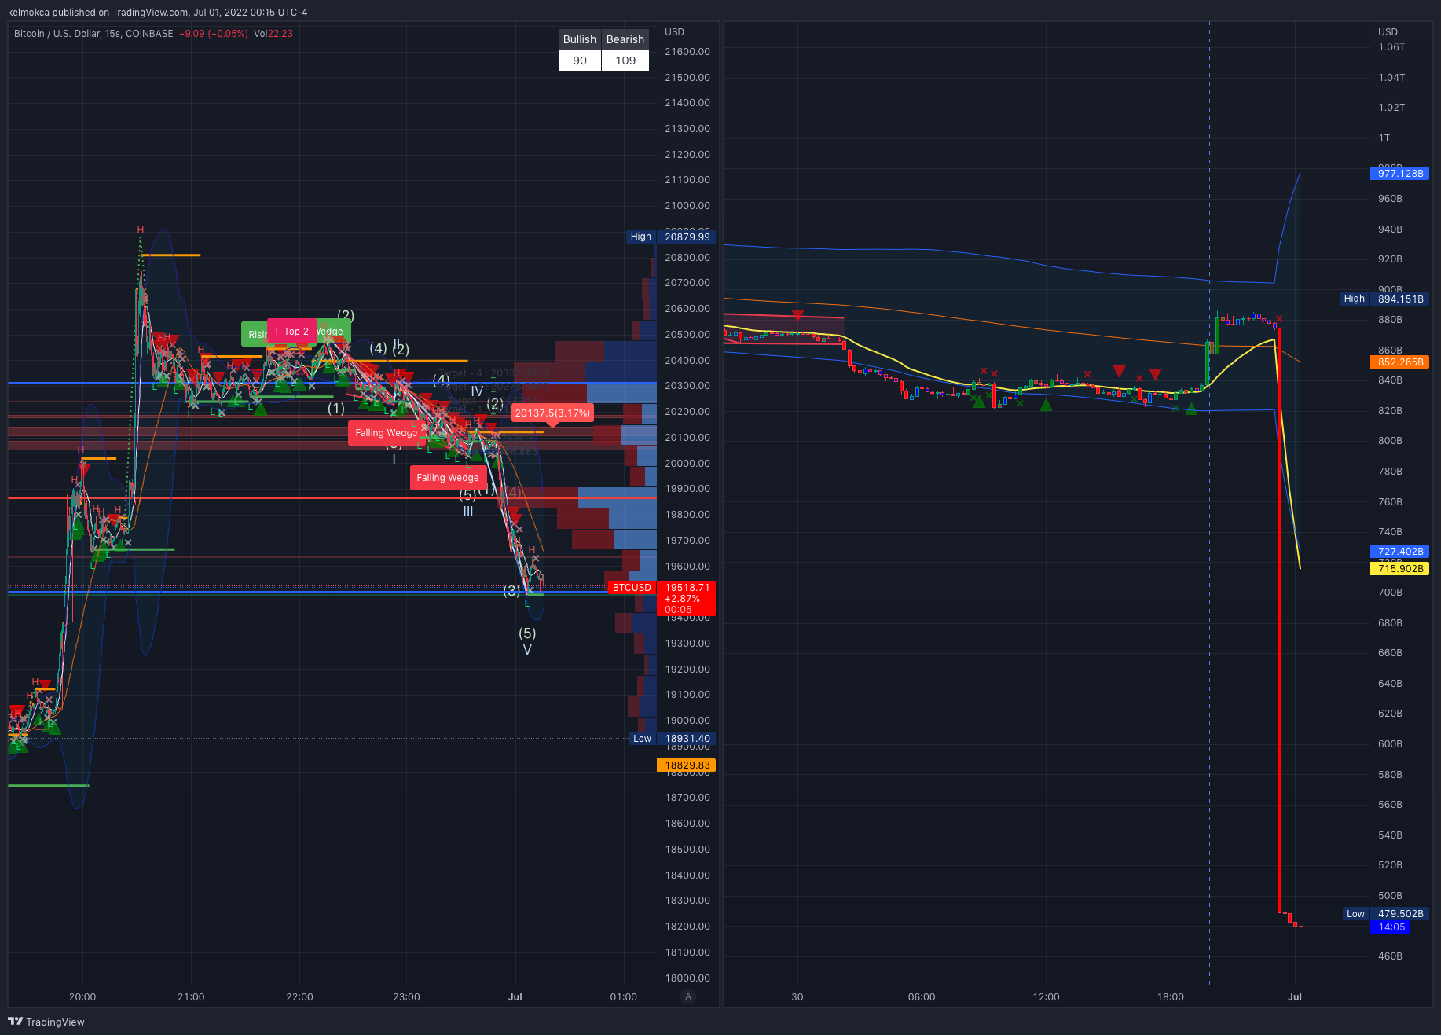The width and height of the screenshot is (1441, 1035).
Task: Click the Bearish header cell
Action: 625,39
